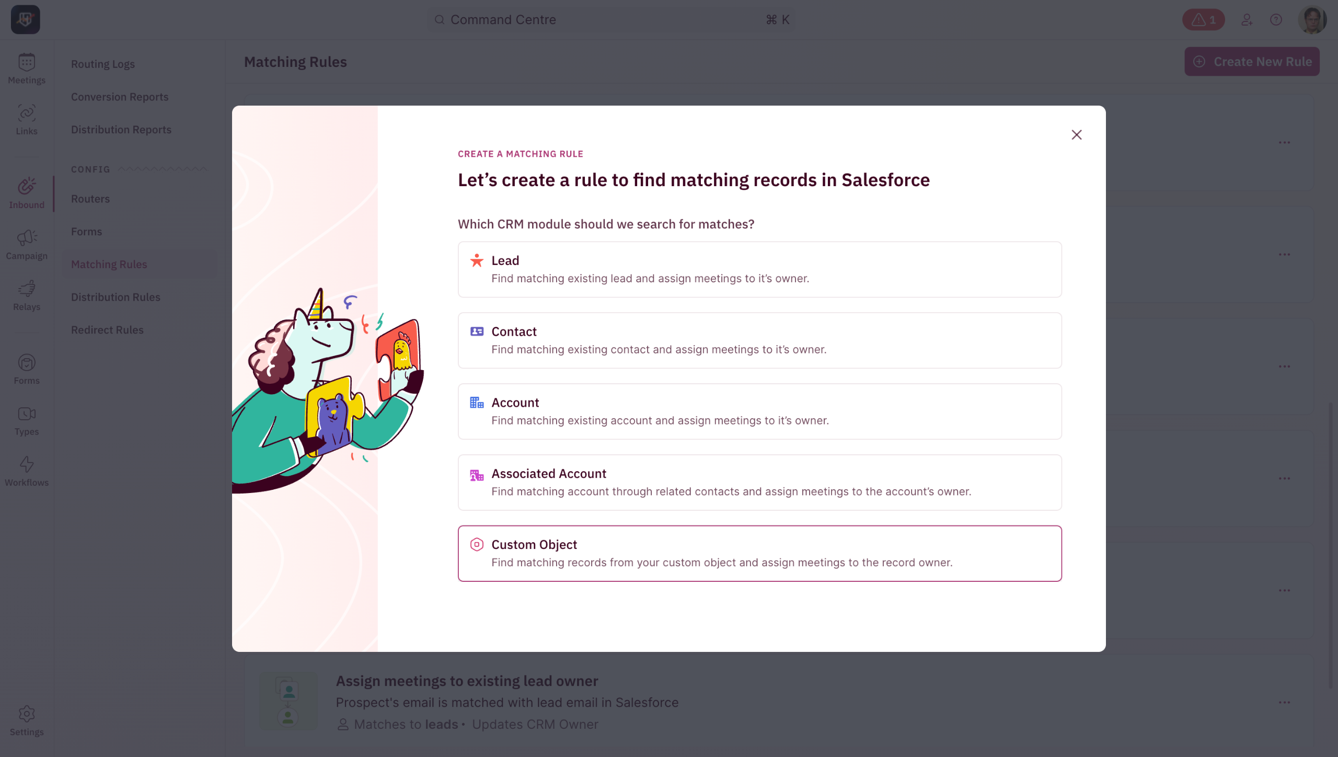Screen dimensions: 1338x757
Task: Click the alert warning badge
Action: (x=1203, y=20)
